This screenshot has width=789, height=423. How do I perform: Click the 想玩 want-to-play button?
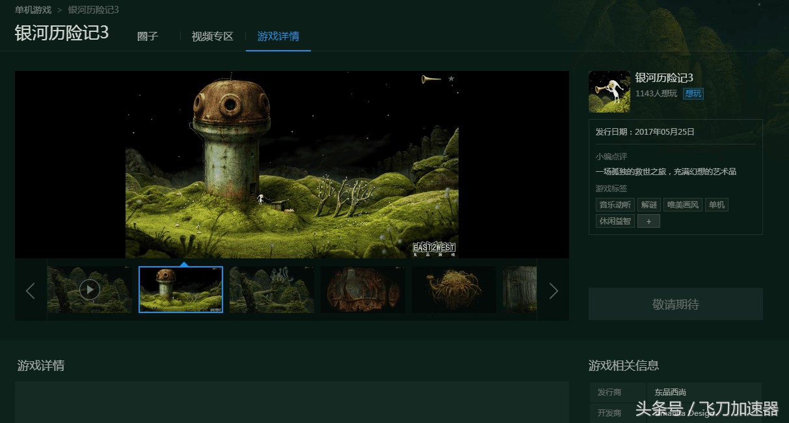(693, 94)
